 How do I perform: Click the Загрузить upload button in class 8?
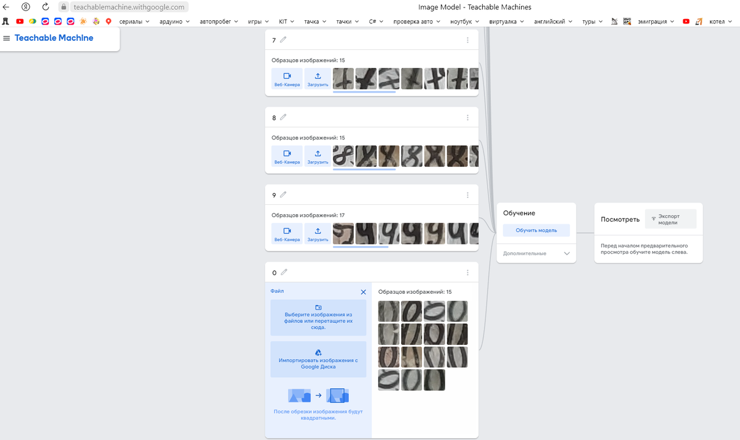(x=318, y=156)
